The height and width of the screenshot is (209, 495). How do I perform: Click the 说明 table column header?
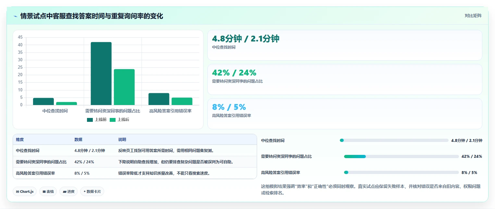pos(186,140)
